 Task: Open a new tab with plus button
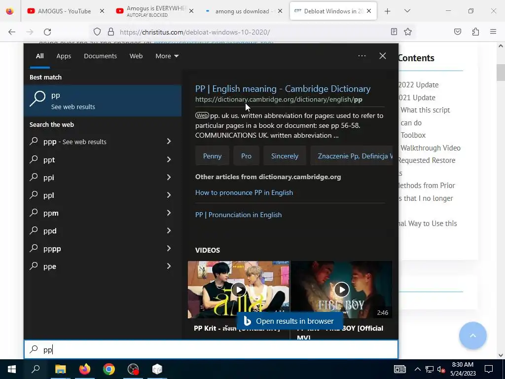pos(388,11)
